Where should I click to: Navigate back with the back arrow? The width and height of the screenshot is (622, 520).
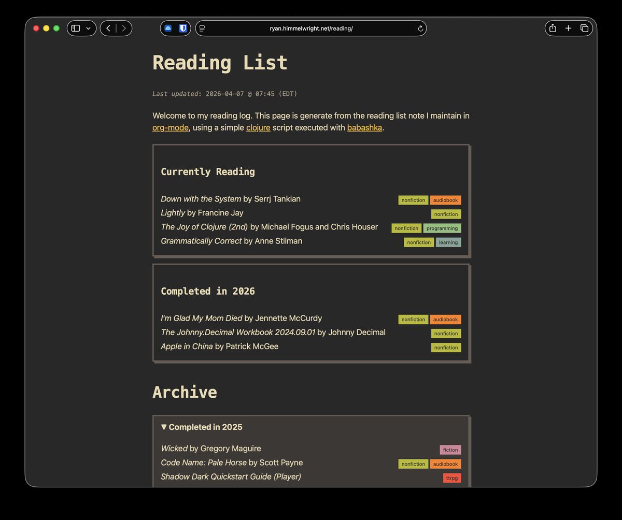tap(108, 28)
